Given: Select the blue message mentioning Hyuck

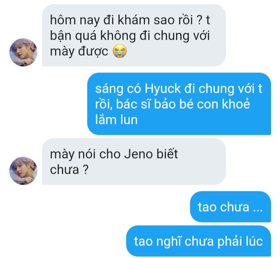Looking at the screenshot, I should pos(179,104).
